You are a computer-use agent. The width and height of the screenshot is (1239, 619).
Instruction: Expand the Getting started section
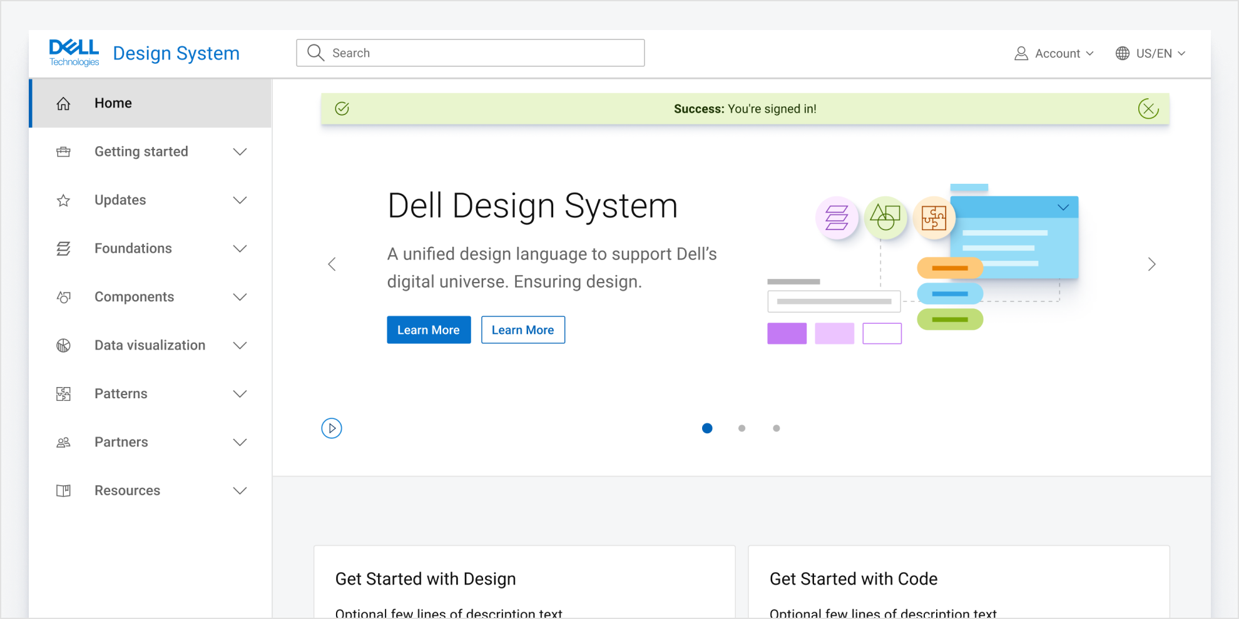point(240,151)
